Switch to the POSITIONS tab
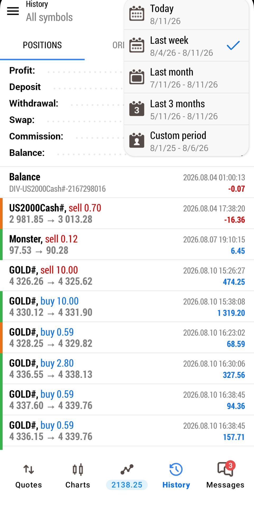Screen dimensions: 254x507 click(x=42, y=45)
